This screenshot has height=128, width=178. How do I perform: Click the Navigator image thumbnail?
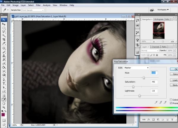pyautogui.click(x=159, y=31)
